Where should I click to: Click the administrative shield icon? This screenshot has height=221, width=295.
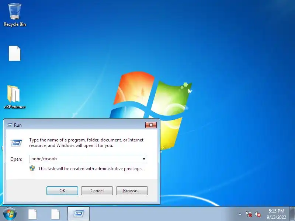tap(32, 168)
